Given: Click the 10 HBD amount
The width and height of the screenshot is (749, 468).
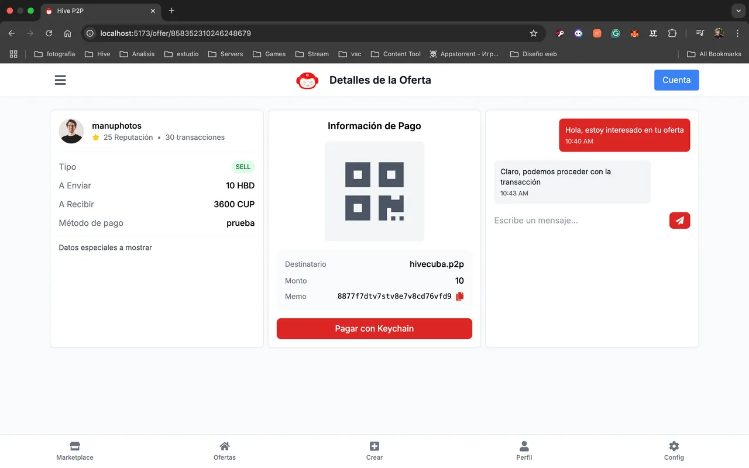Looking at the screenshot, I should [x=240, y=185].
